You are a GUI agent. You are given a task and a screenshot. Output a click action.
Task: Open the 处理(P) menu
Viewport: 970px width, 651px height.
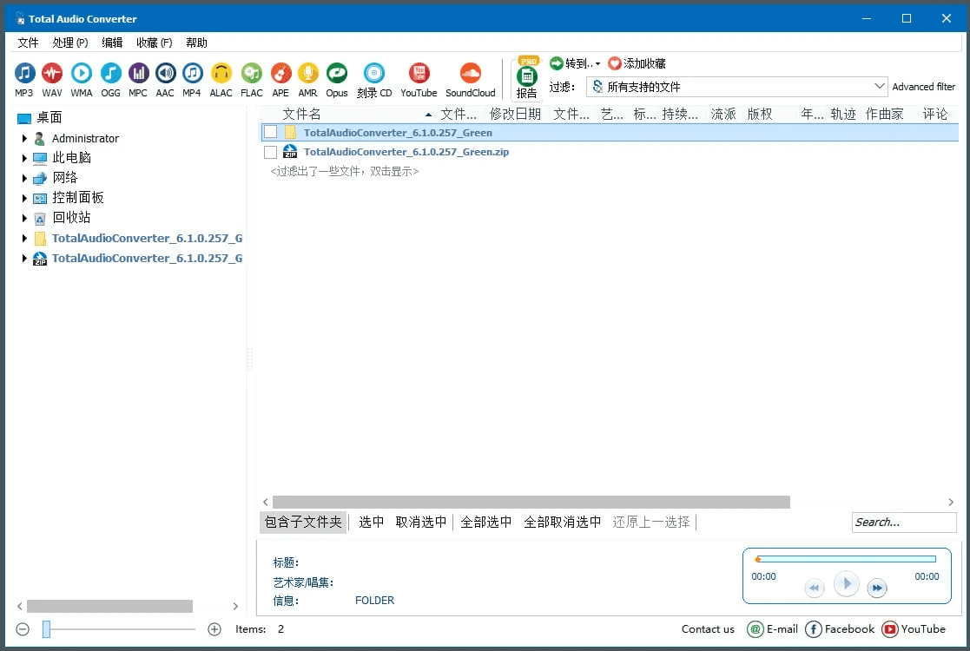[x=69, y=42]
